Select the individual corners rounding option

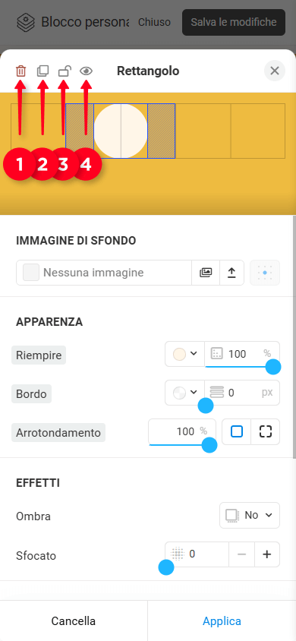266,431
